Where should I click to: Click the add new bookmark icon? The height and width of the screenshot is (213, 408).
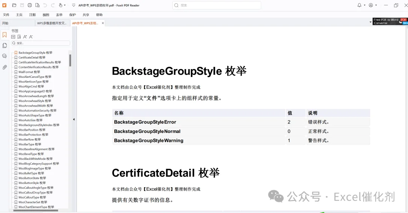19,37
